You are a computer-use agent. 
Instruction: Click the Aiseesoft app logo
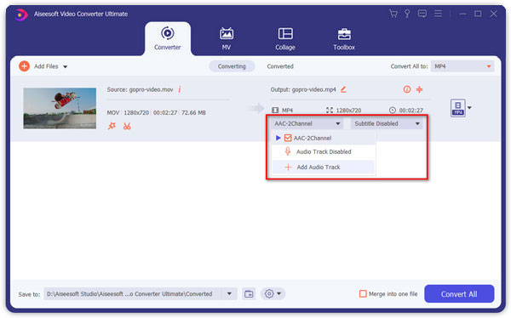(x=20, y=14)
